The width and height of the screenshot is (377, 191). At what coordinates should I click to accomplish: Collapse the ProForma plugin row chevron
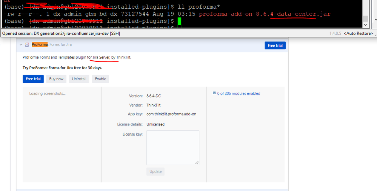(21, 44)
